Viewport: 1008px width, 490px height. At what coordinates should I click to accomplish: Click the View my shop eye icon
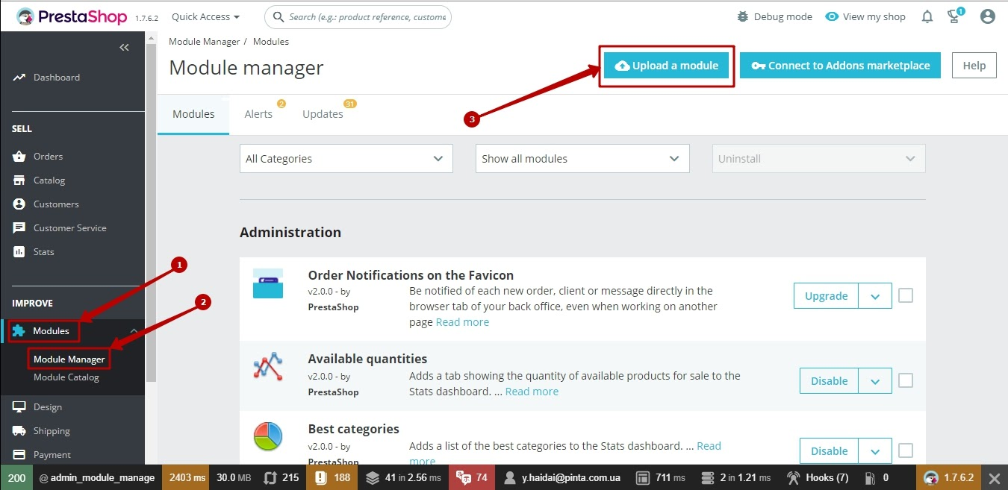pos(832,16)
